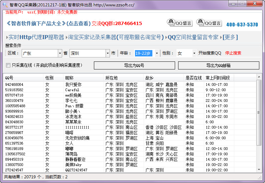Click the magnifier app icon in title bar
265x183 pixels.
pyautogui.click(x=5, y=5)
